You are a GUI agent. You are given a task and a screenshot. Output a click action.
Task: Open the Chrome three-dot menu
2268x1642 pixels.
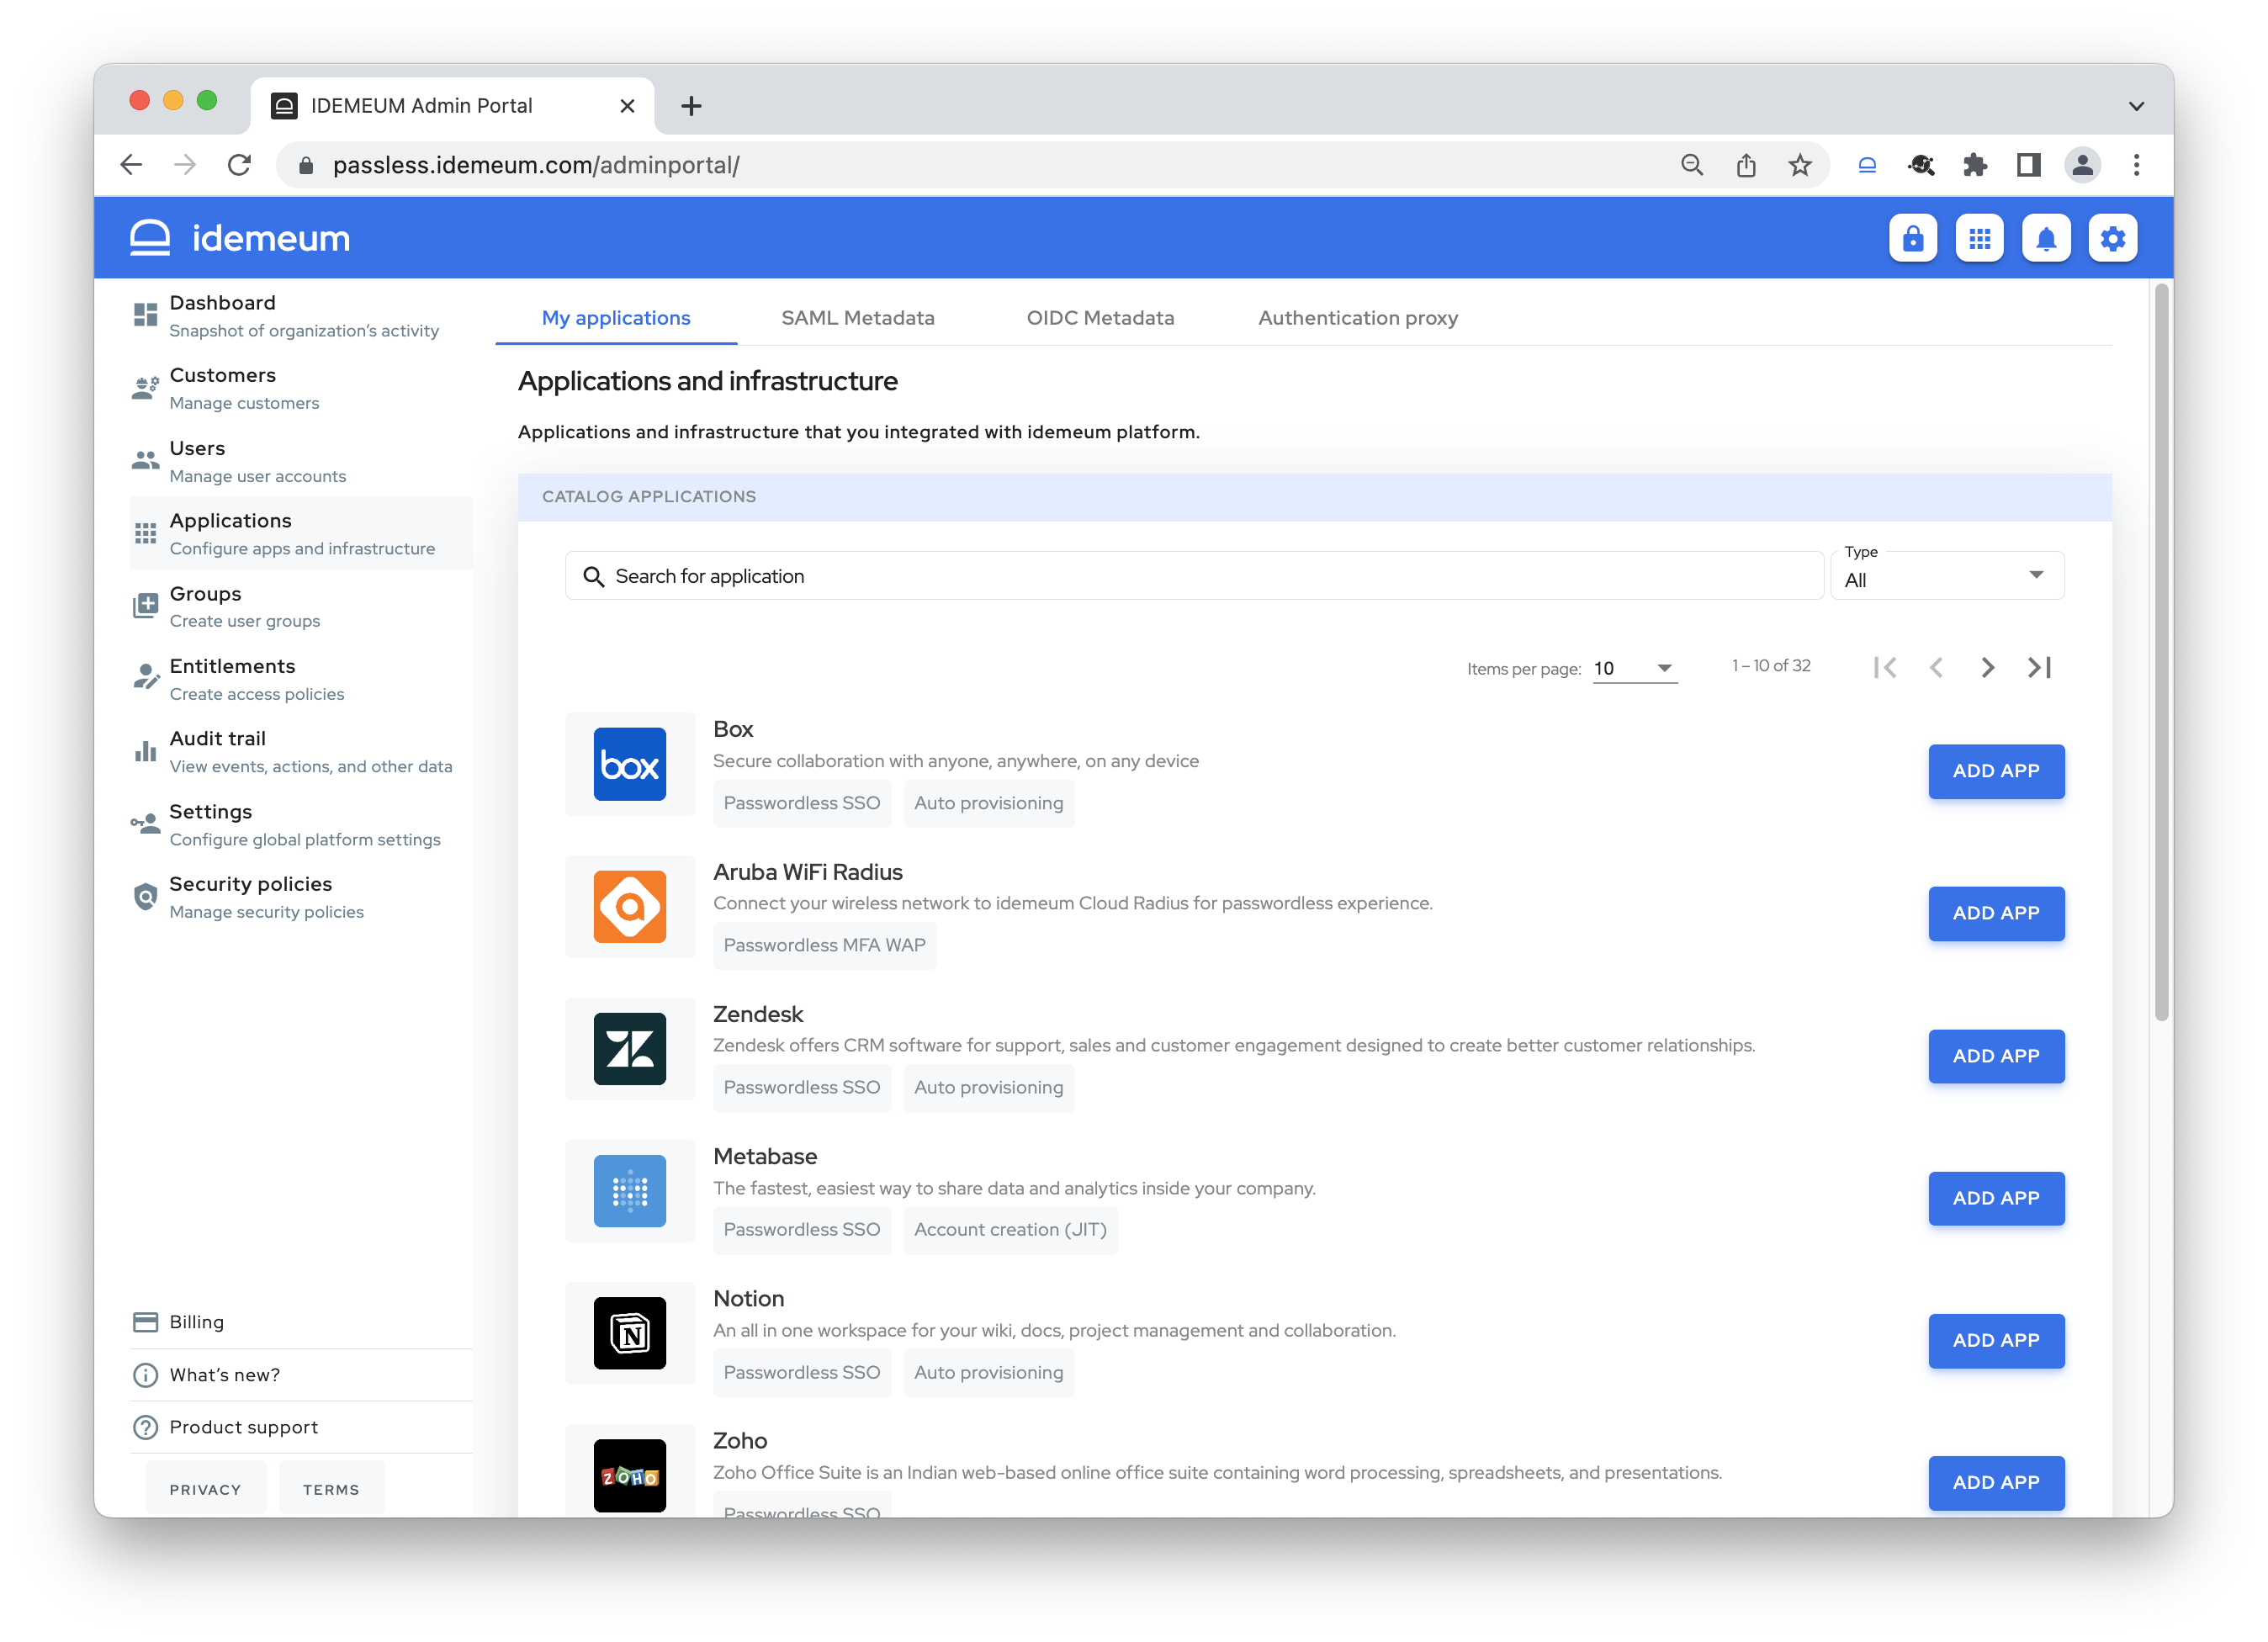coord(2137,165)
